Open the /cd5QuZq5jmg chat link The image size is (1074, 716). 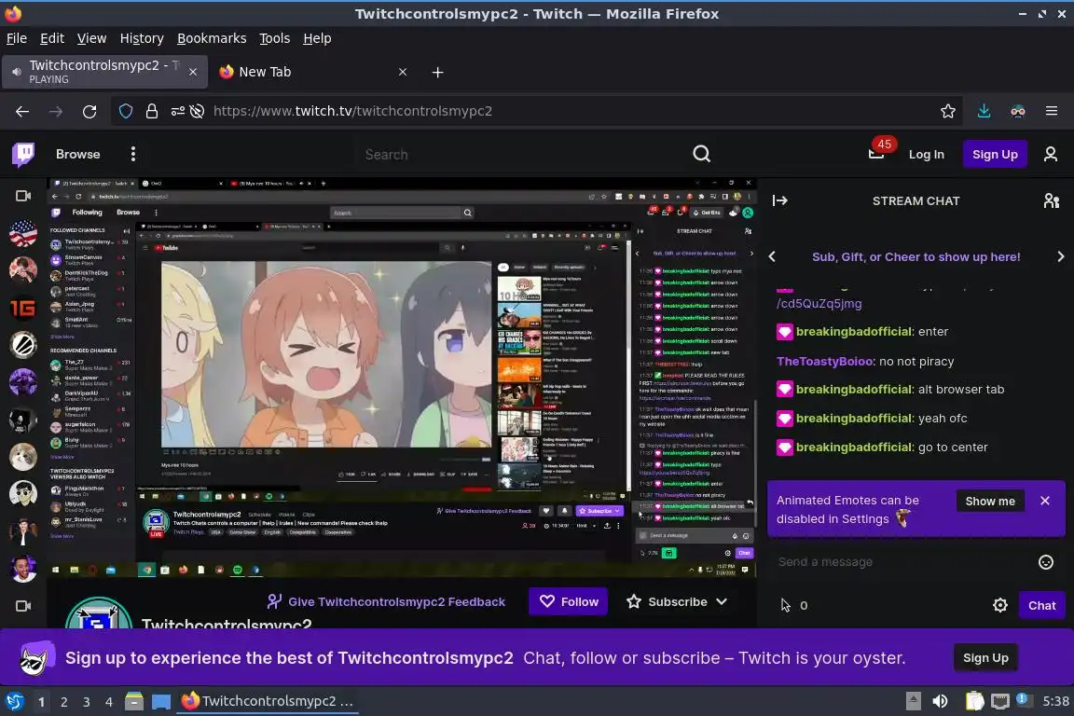819,303
